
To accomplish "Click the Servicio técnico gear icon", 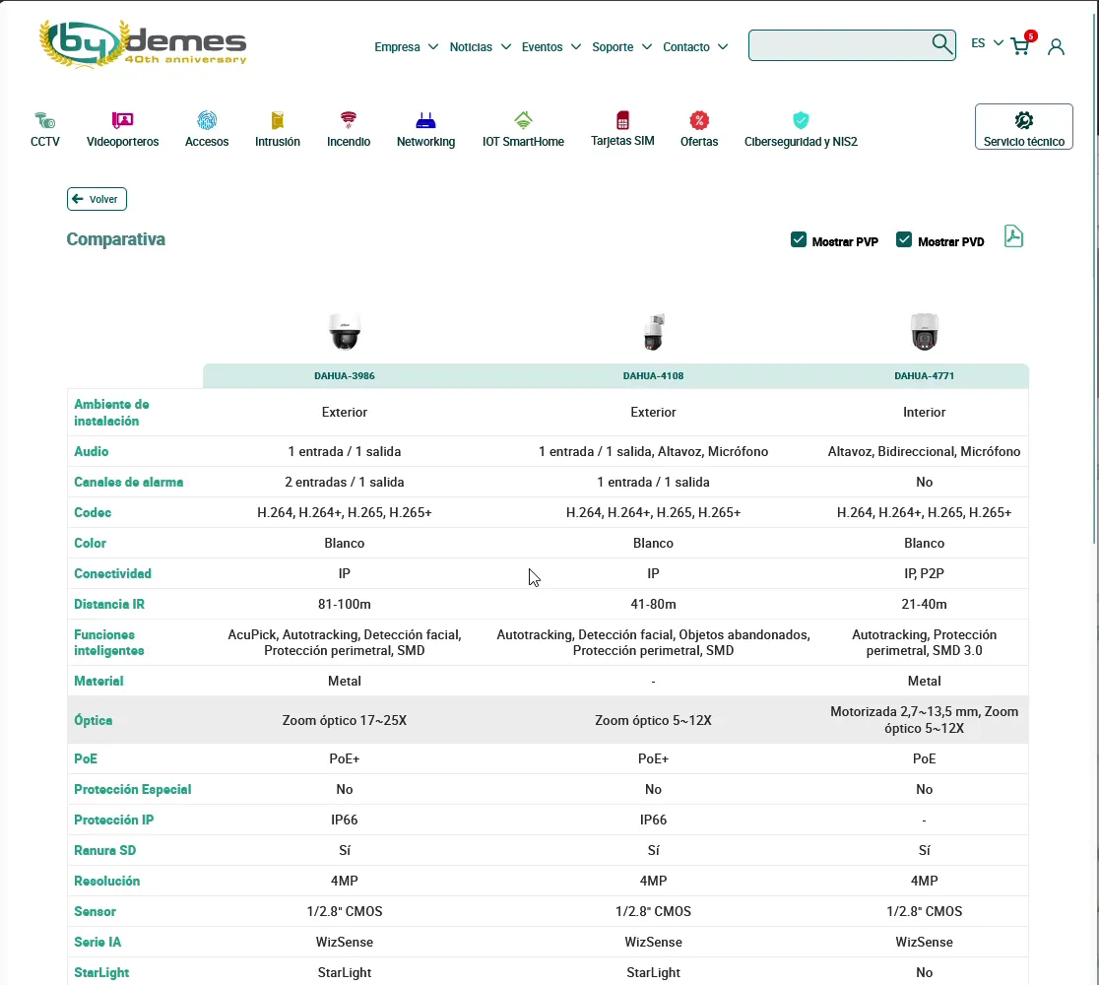I will [x=1023, y=120].
